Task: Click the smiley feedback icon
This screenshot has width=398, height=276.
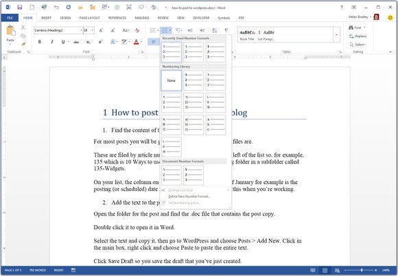Action: (390, 18)
